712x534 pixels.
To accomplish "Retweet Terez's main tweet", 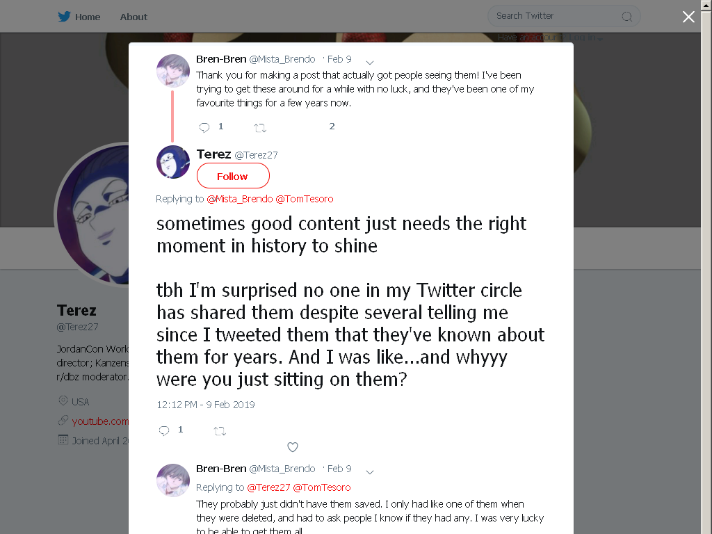I will pos(220,431).
